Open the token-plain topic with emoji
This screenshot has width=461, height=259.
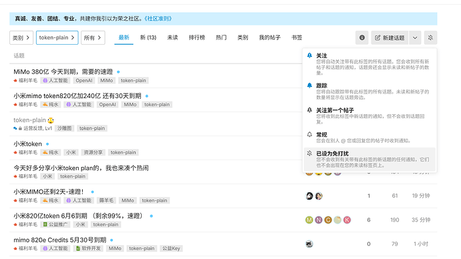tap(29, 119)
